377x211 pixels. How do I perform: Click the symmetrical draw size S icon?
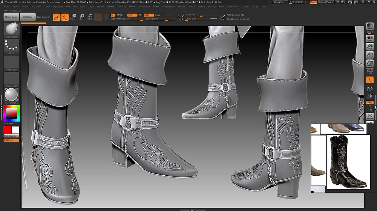pyautogui.click(x=181, y=17)
